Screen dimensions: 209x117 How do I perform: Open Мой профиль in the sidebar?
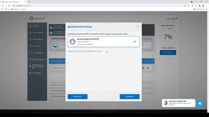(38, 39)
